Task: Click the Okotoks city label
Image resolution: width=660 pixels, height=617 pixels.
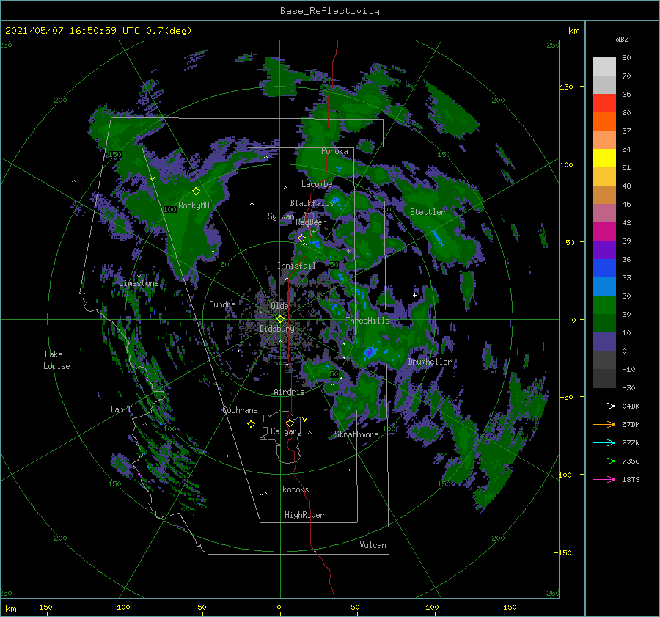Action: 294,489
